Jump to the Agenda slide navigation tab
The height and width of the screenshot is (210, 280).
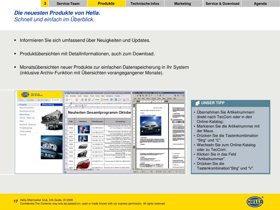pyautogui.click(x=260, y=4)
